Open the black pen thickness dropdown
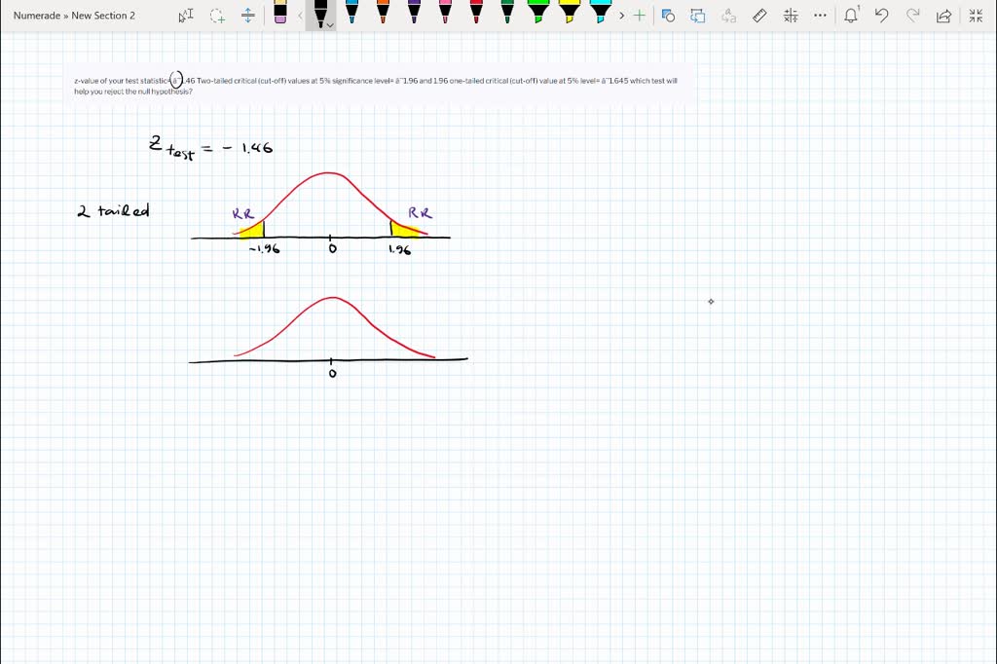This screenshot has height=664, width=997. point(329,24)
